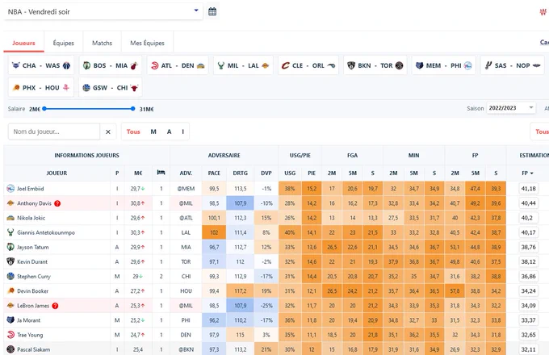Image resolution: width=549 pixels, height=355 pixels.
Task: Filter by the BOS - MIA match
Action: pos(111,65)
